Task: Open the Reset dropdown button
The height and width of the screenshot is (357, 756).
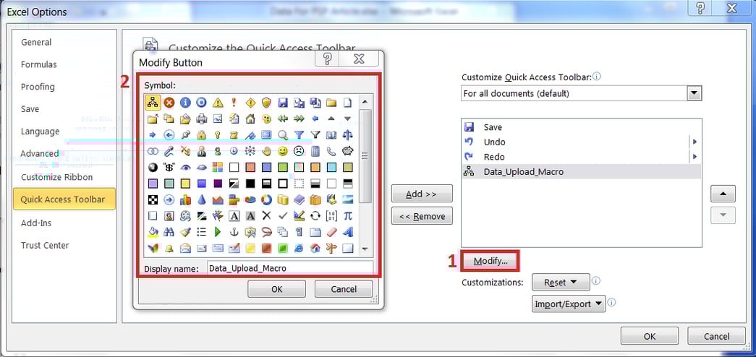Action: pos(561,283)
